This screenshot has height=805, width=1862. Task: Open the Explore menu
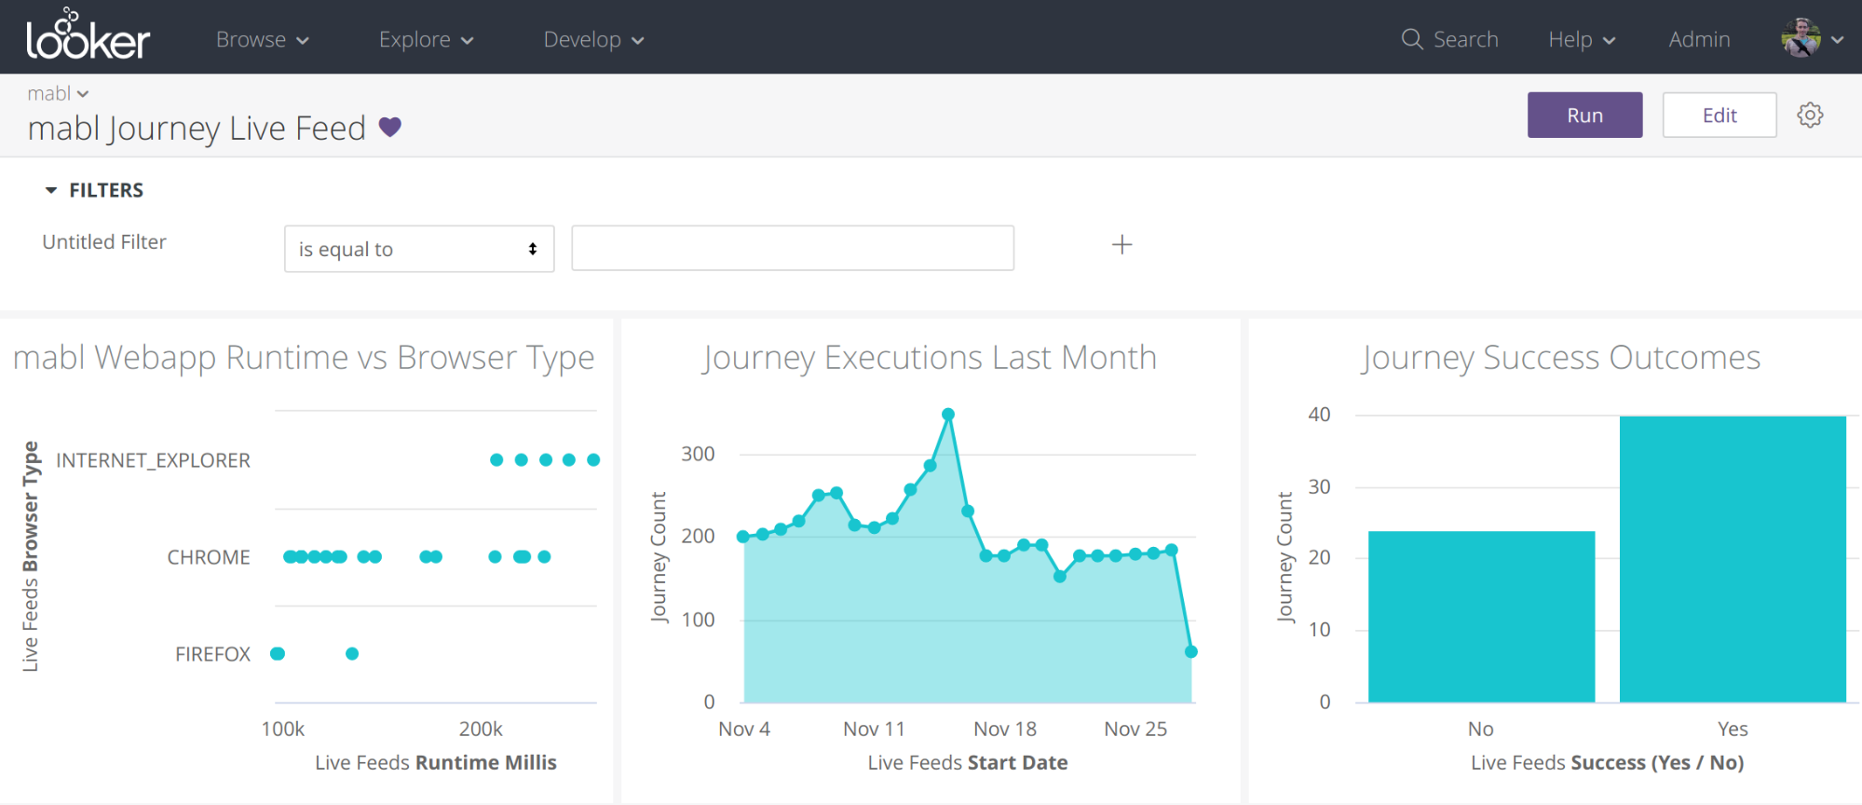426,39
